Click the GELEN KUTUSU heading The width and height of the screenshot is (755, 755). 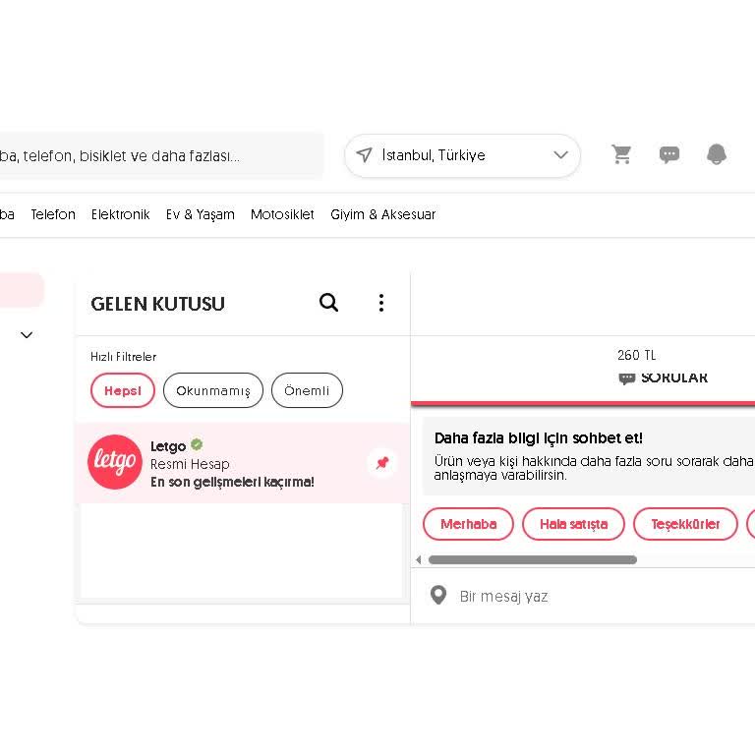(158, 304)
